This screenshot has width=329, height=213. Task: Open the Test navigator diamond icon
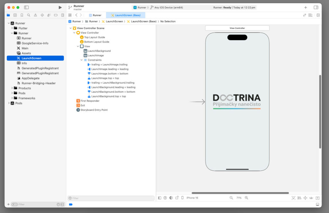(x=42, y=15)
